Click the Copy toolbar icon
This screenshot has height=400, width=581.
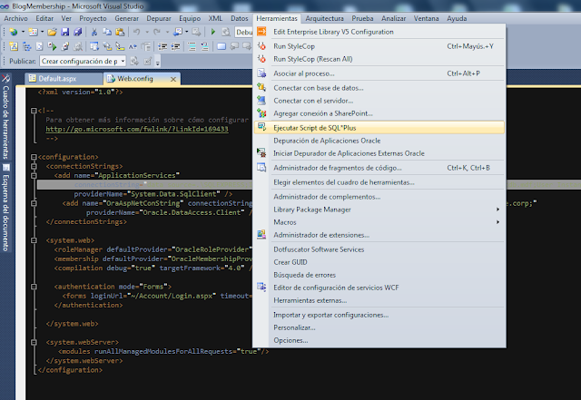107,33
